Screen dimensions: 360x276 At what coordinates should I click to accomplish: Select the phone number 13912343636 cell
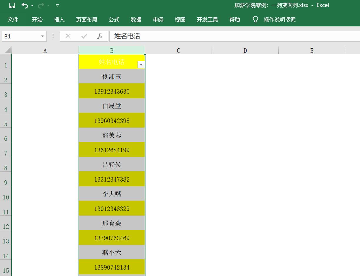pyautogui.click(x=112, y=91)
